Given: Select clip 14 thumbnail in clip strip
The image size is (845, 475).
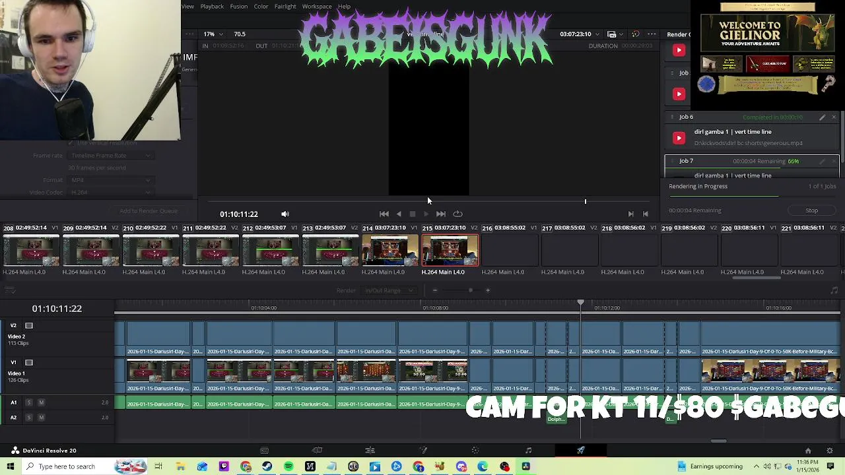Looking at the screenshot, I should coord(389,251).
